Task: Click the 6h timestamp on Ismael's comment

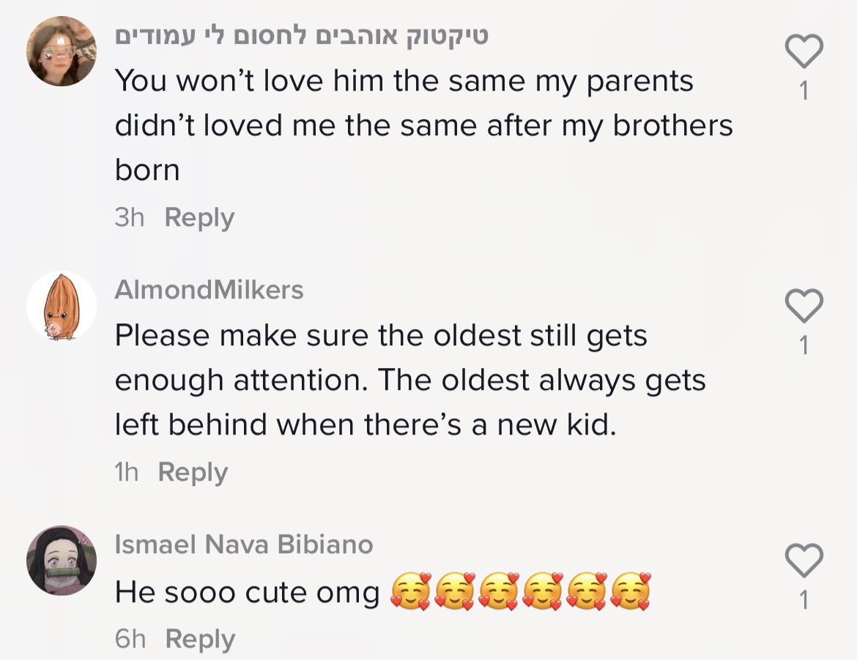Action: (130, 639)
